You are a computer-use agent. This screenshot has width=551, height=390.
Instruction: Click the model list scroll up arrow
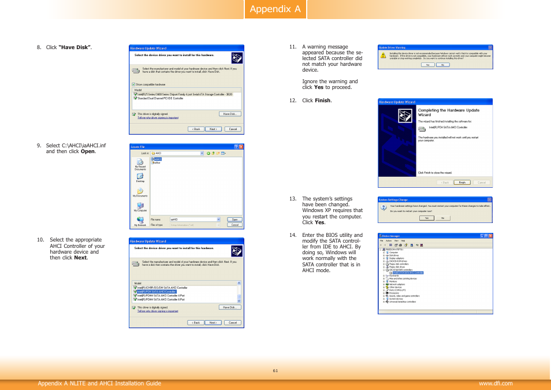click(239, 283)
